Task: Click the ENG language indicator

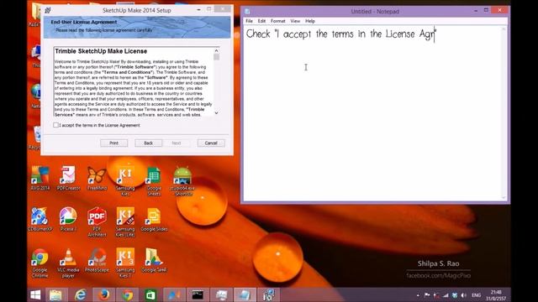Action: point(477,295)
